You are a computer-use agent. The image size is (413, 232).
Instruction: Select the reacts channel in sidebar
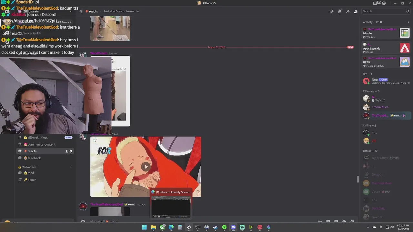45,151
